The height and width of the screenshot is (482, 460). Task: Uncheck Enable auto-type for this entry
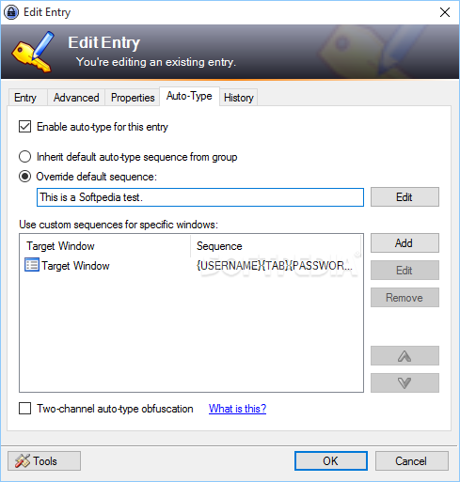point(24,127)
